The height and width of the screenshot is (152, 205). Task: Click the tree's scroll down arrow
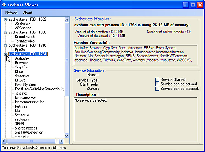(66, 136)
